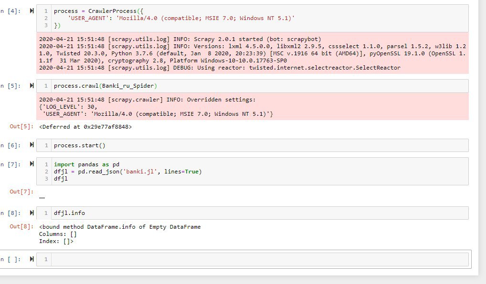Click 'process = CrawlerProcess({' line
This screenshot has height=284, width=486.
[x=98, y=11]
